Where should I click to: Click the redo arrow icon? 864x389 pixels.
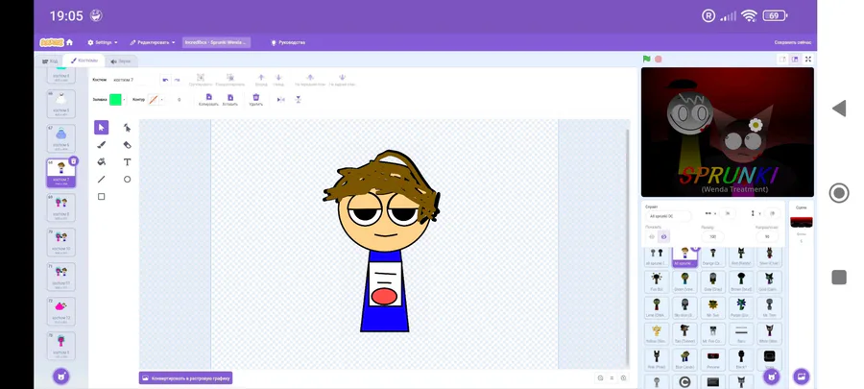pos(177,80)
